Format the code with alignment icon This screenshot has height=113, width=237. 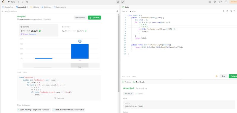224,11
